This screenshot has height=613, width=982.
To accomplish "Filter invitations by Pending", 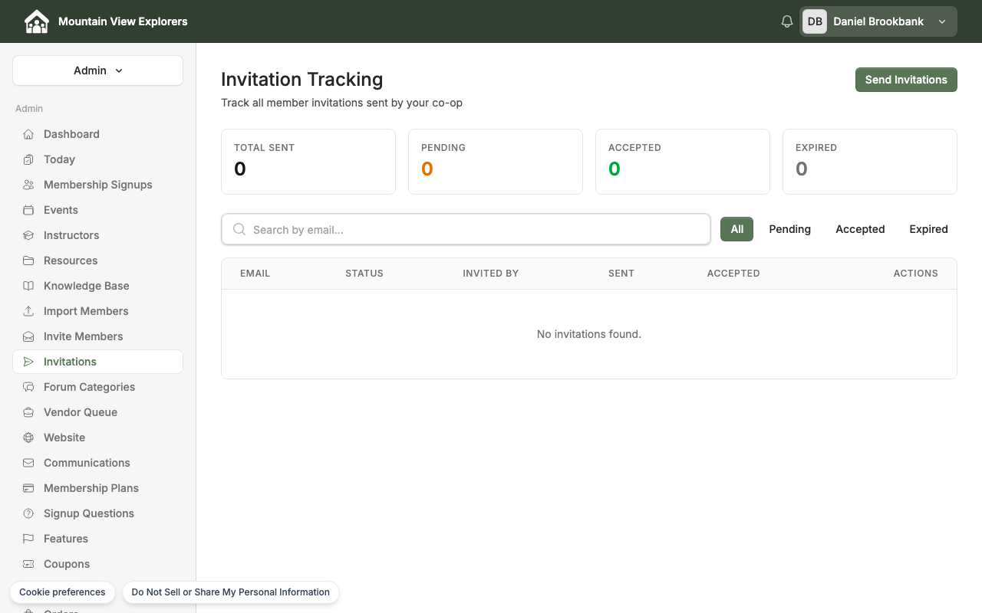I will pos(789,229).
